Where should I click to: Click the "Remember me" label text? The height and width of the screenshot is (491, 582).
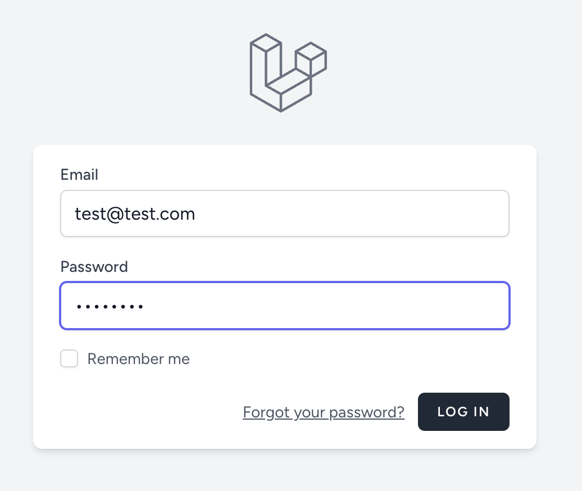click(138, 359)
